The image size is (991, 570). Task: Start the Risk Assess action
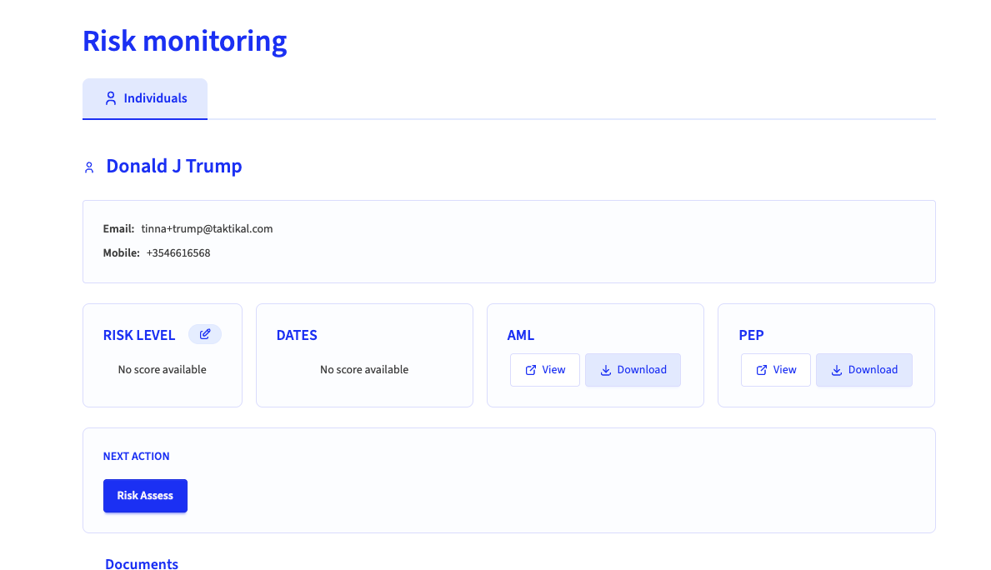click(x=145, y=496)
